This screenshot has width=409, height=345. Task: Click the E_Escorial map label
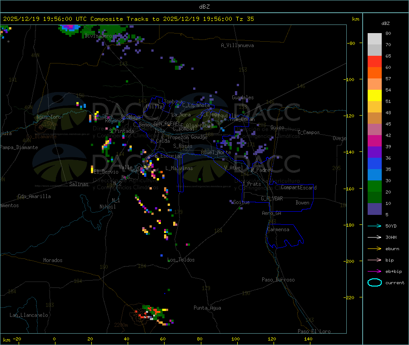coord(169,156)
